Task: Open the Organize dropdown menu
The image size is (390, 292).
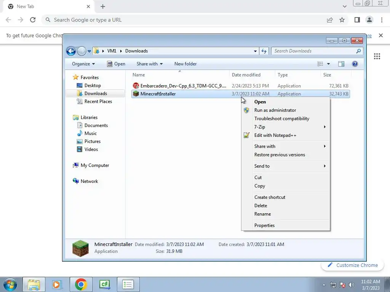Action: (x=83, y=64)
